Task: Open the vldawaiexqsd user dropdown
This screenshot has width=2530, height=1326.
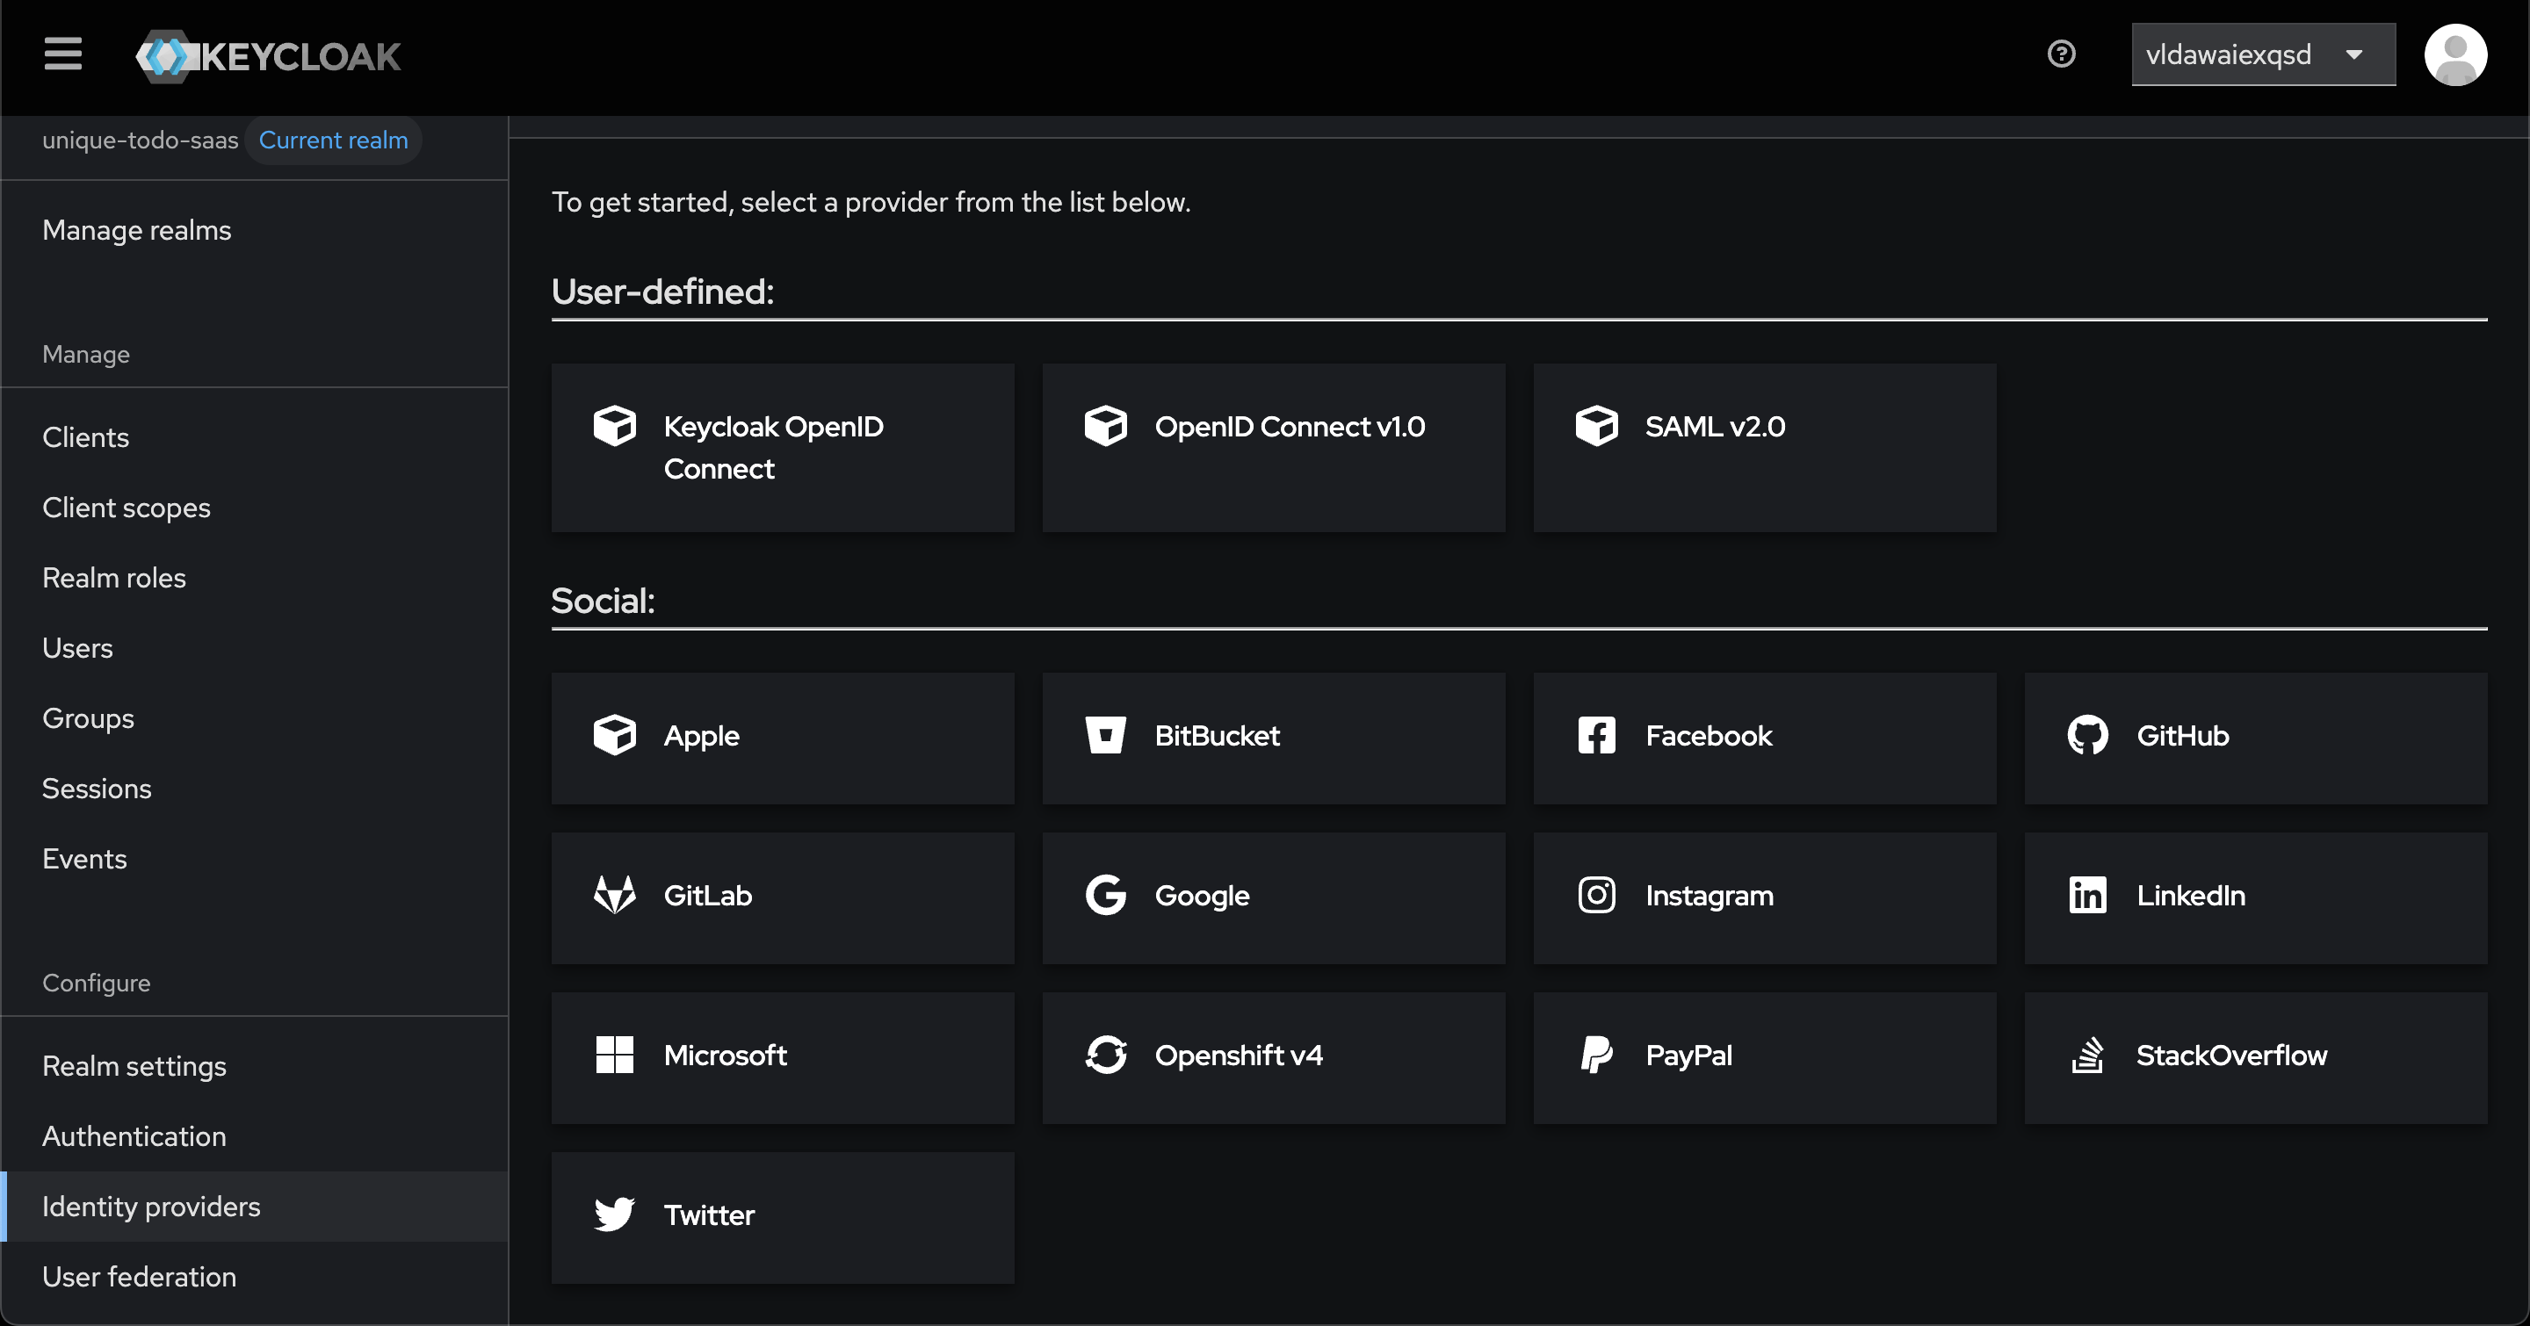Action: (x=2263, y=55)
